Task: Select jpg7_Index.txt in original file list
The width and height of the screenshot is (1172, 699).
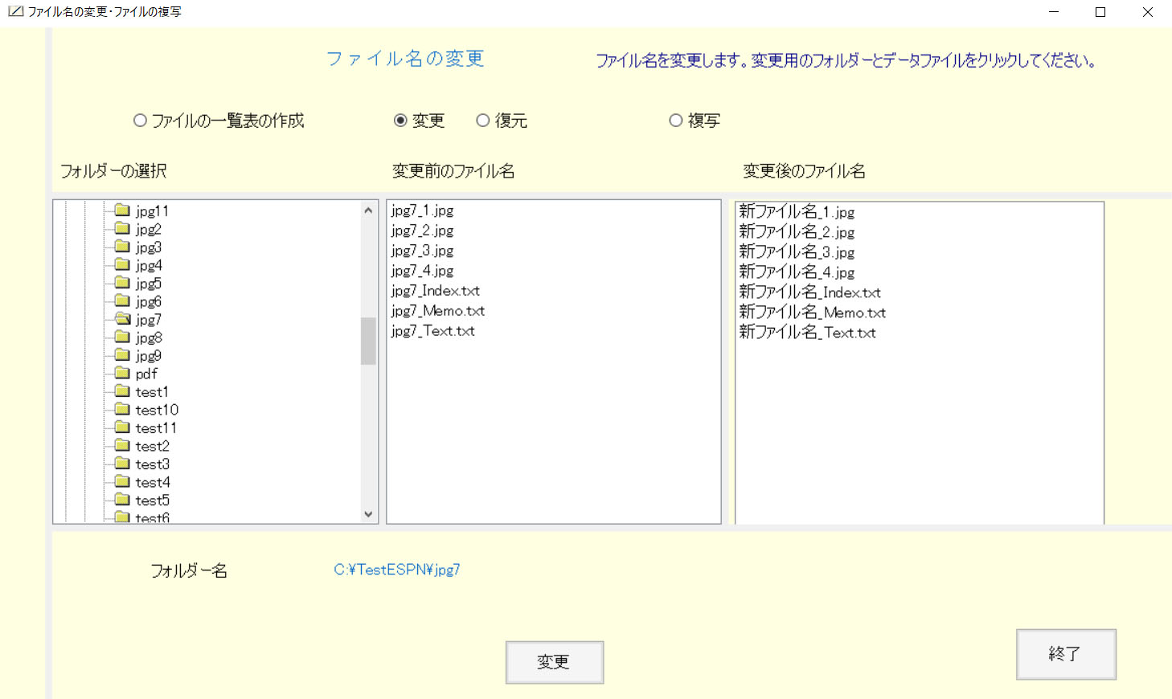Action: pos(435,291)
